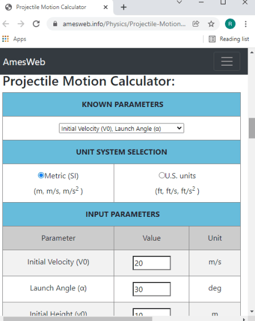This screenshot has width=255, height=321.
Task: Select the Metric (SI) radio button
Action: pos(41,176)
